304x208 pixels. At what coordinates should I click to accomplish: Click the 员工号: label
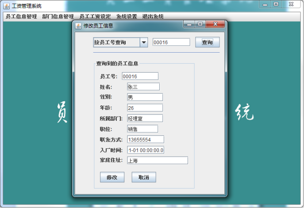(108, 77)
